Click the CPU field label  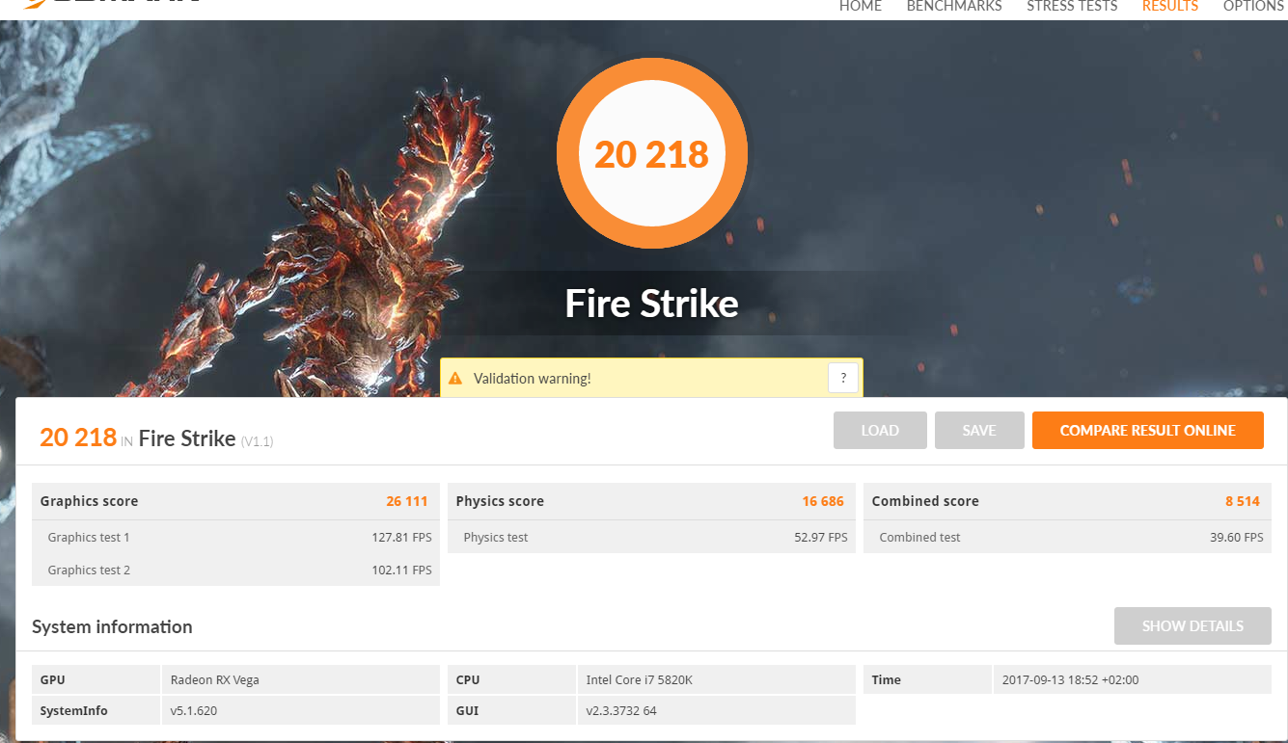[x=468, y=680]
